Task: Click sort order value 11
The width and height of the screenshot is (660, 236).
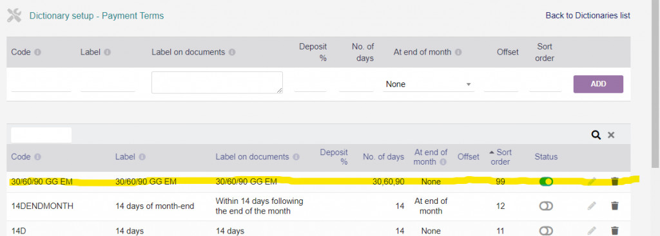Action: click(500, 231)
